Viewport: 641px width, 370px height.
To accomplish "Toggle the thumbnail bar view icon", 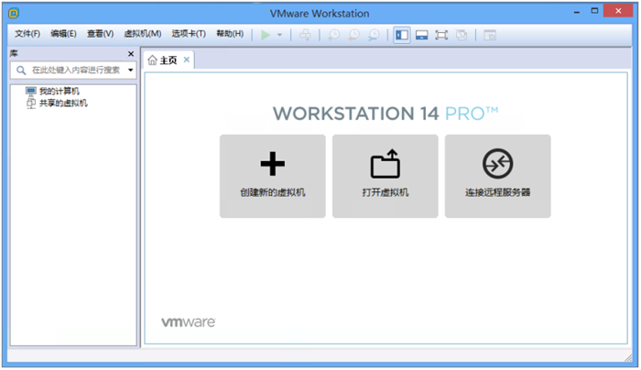I will coord(421,35).
